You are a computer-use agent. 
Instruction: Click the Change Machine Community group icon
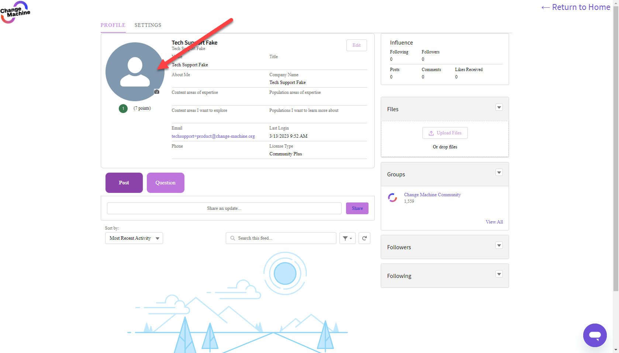click(x=393, y=198)
